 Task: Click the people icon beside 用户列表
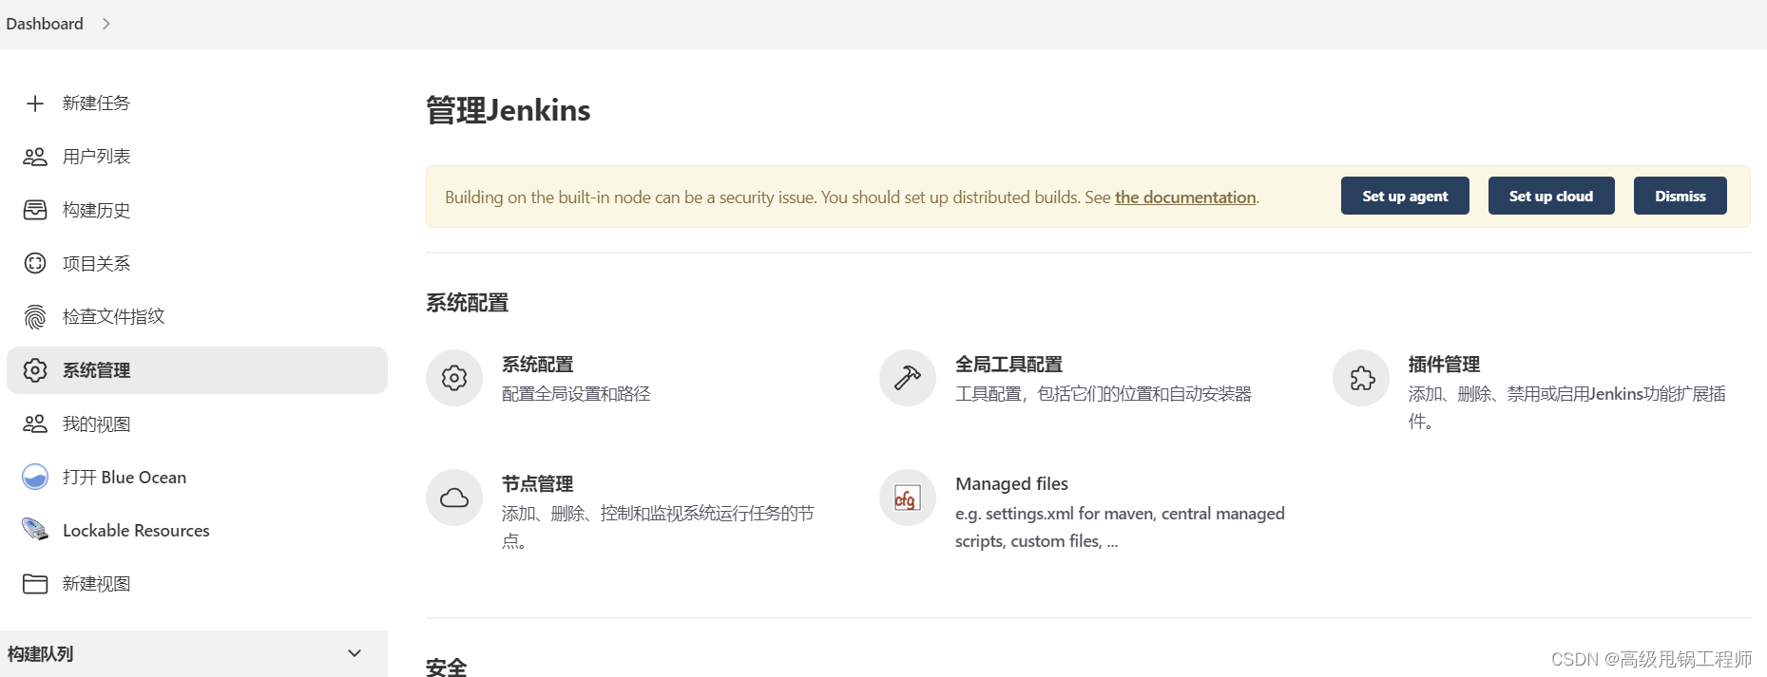[35, 157]
